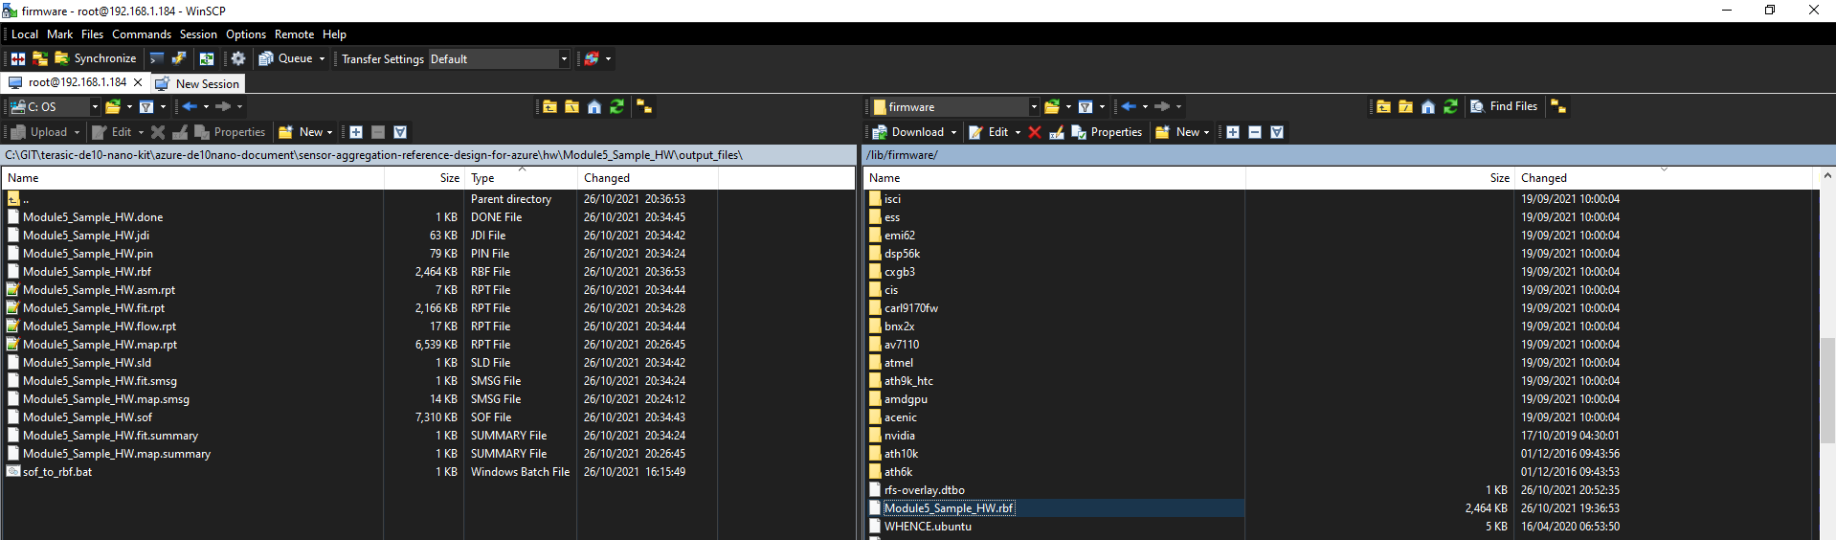Rename the selected remote file
Image resolution: width=1836 pixels, height=540 pixels.
pos(1057,132)
